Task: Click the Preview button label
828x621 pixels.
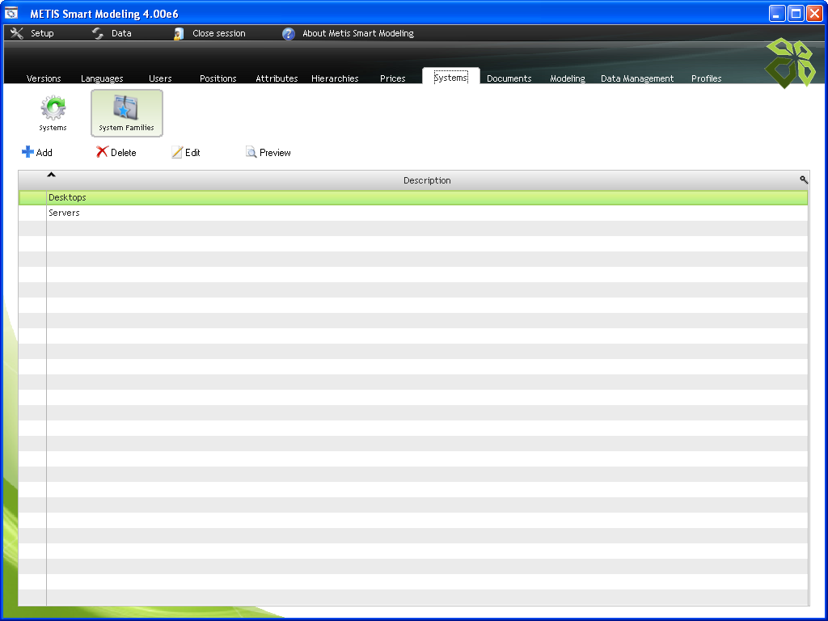Action: click(275, 153)
